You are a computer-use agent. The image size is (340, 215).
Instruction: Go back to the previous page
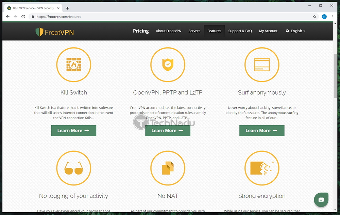(8, 17)
